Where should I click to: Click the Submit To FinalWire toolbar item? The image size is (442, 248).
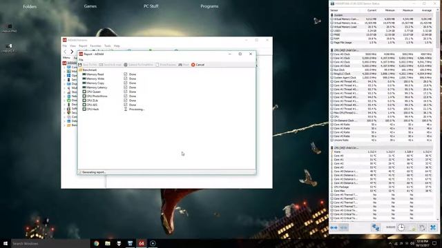pos(138,65)
